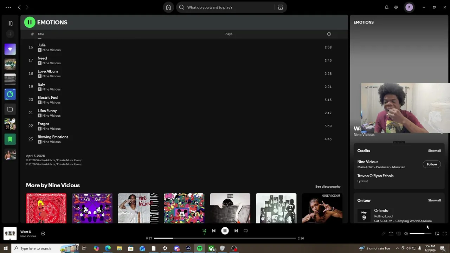450x253 pixels.
Task: Click the song progress bar
Action: (x=225, y=238)
